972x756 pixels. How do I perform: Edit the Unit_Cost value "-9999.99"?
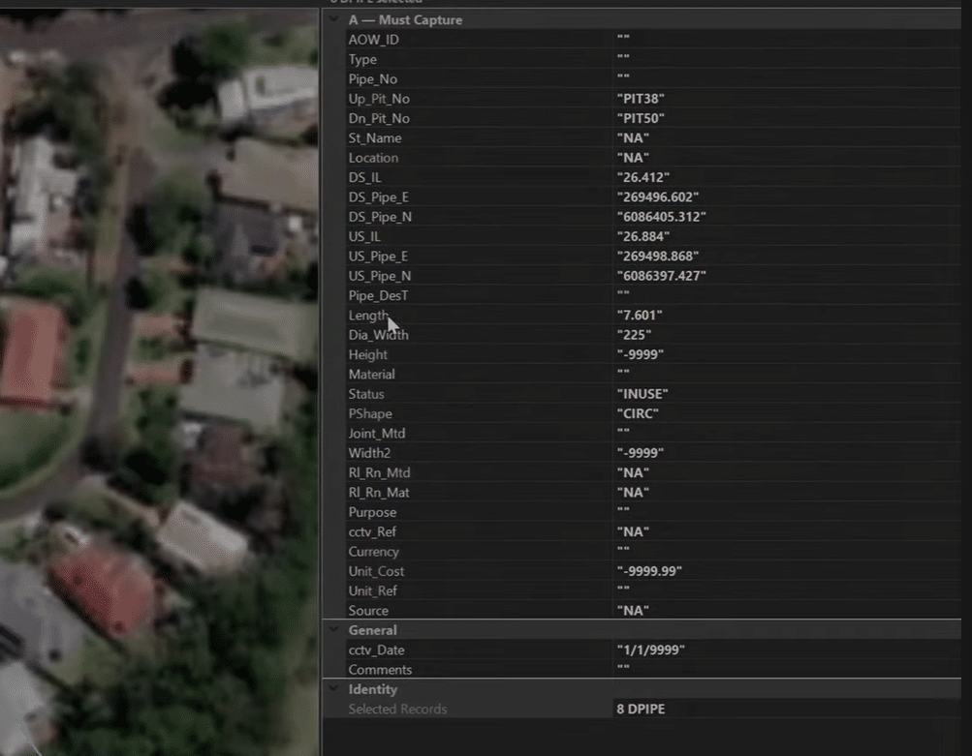(x=649, y=571)
